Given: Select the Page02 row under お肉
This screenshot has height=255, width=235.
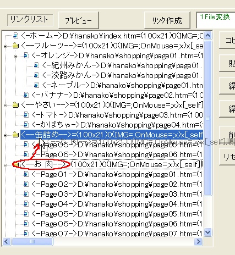Looking at the screenshot, I should coord(117,184).
